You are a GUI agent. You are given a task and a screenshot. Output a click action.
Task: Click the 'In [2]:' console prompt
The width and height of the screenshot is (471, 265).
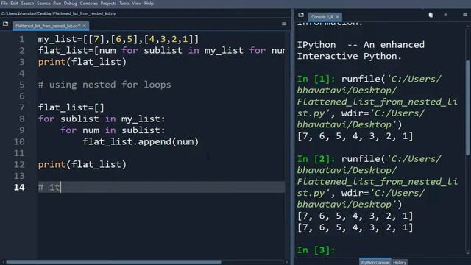[316, 159]
